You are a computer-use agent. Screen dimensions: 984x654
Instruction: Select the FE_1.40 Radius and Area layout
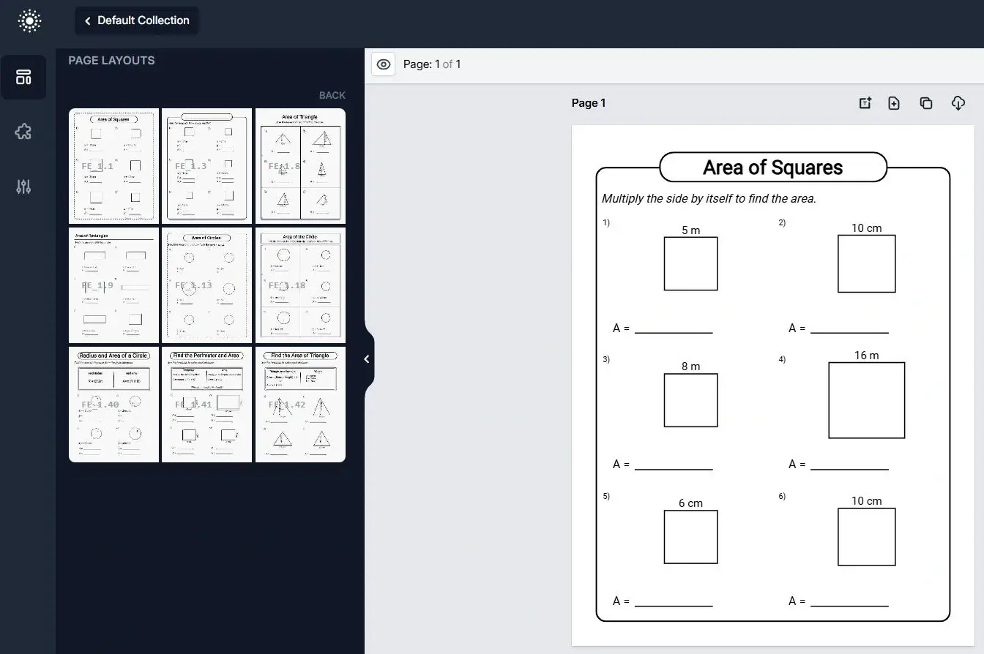[x=113, y=404]
